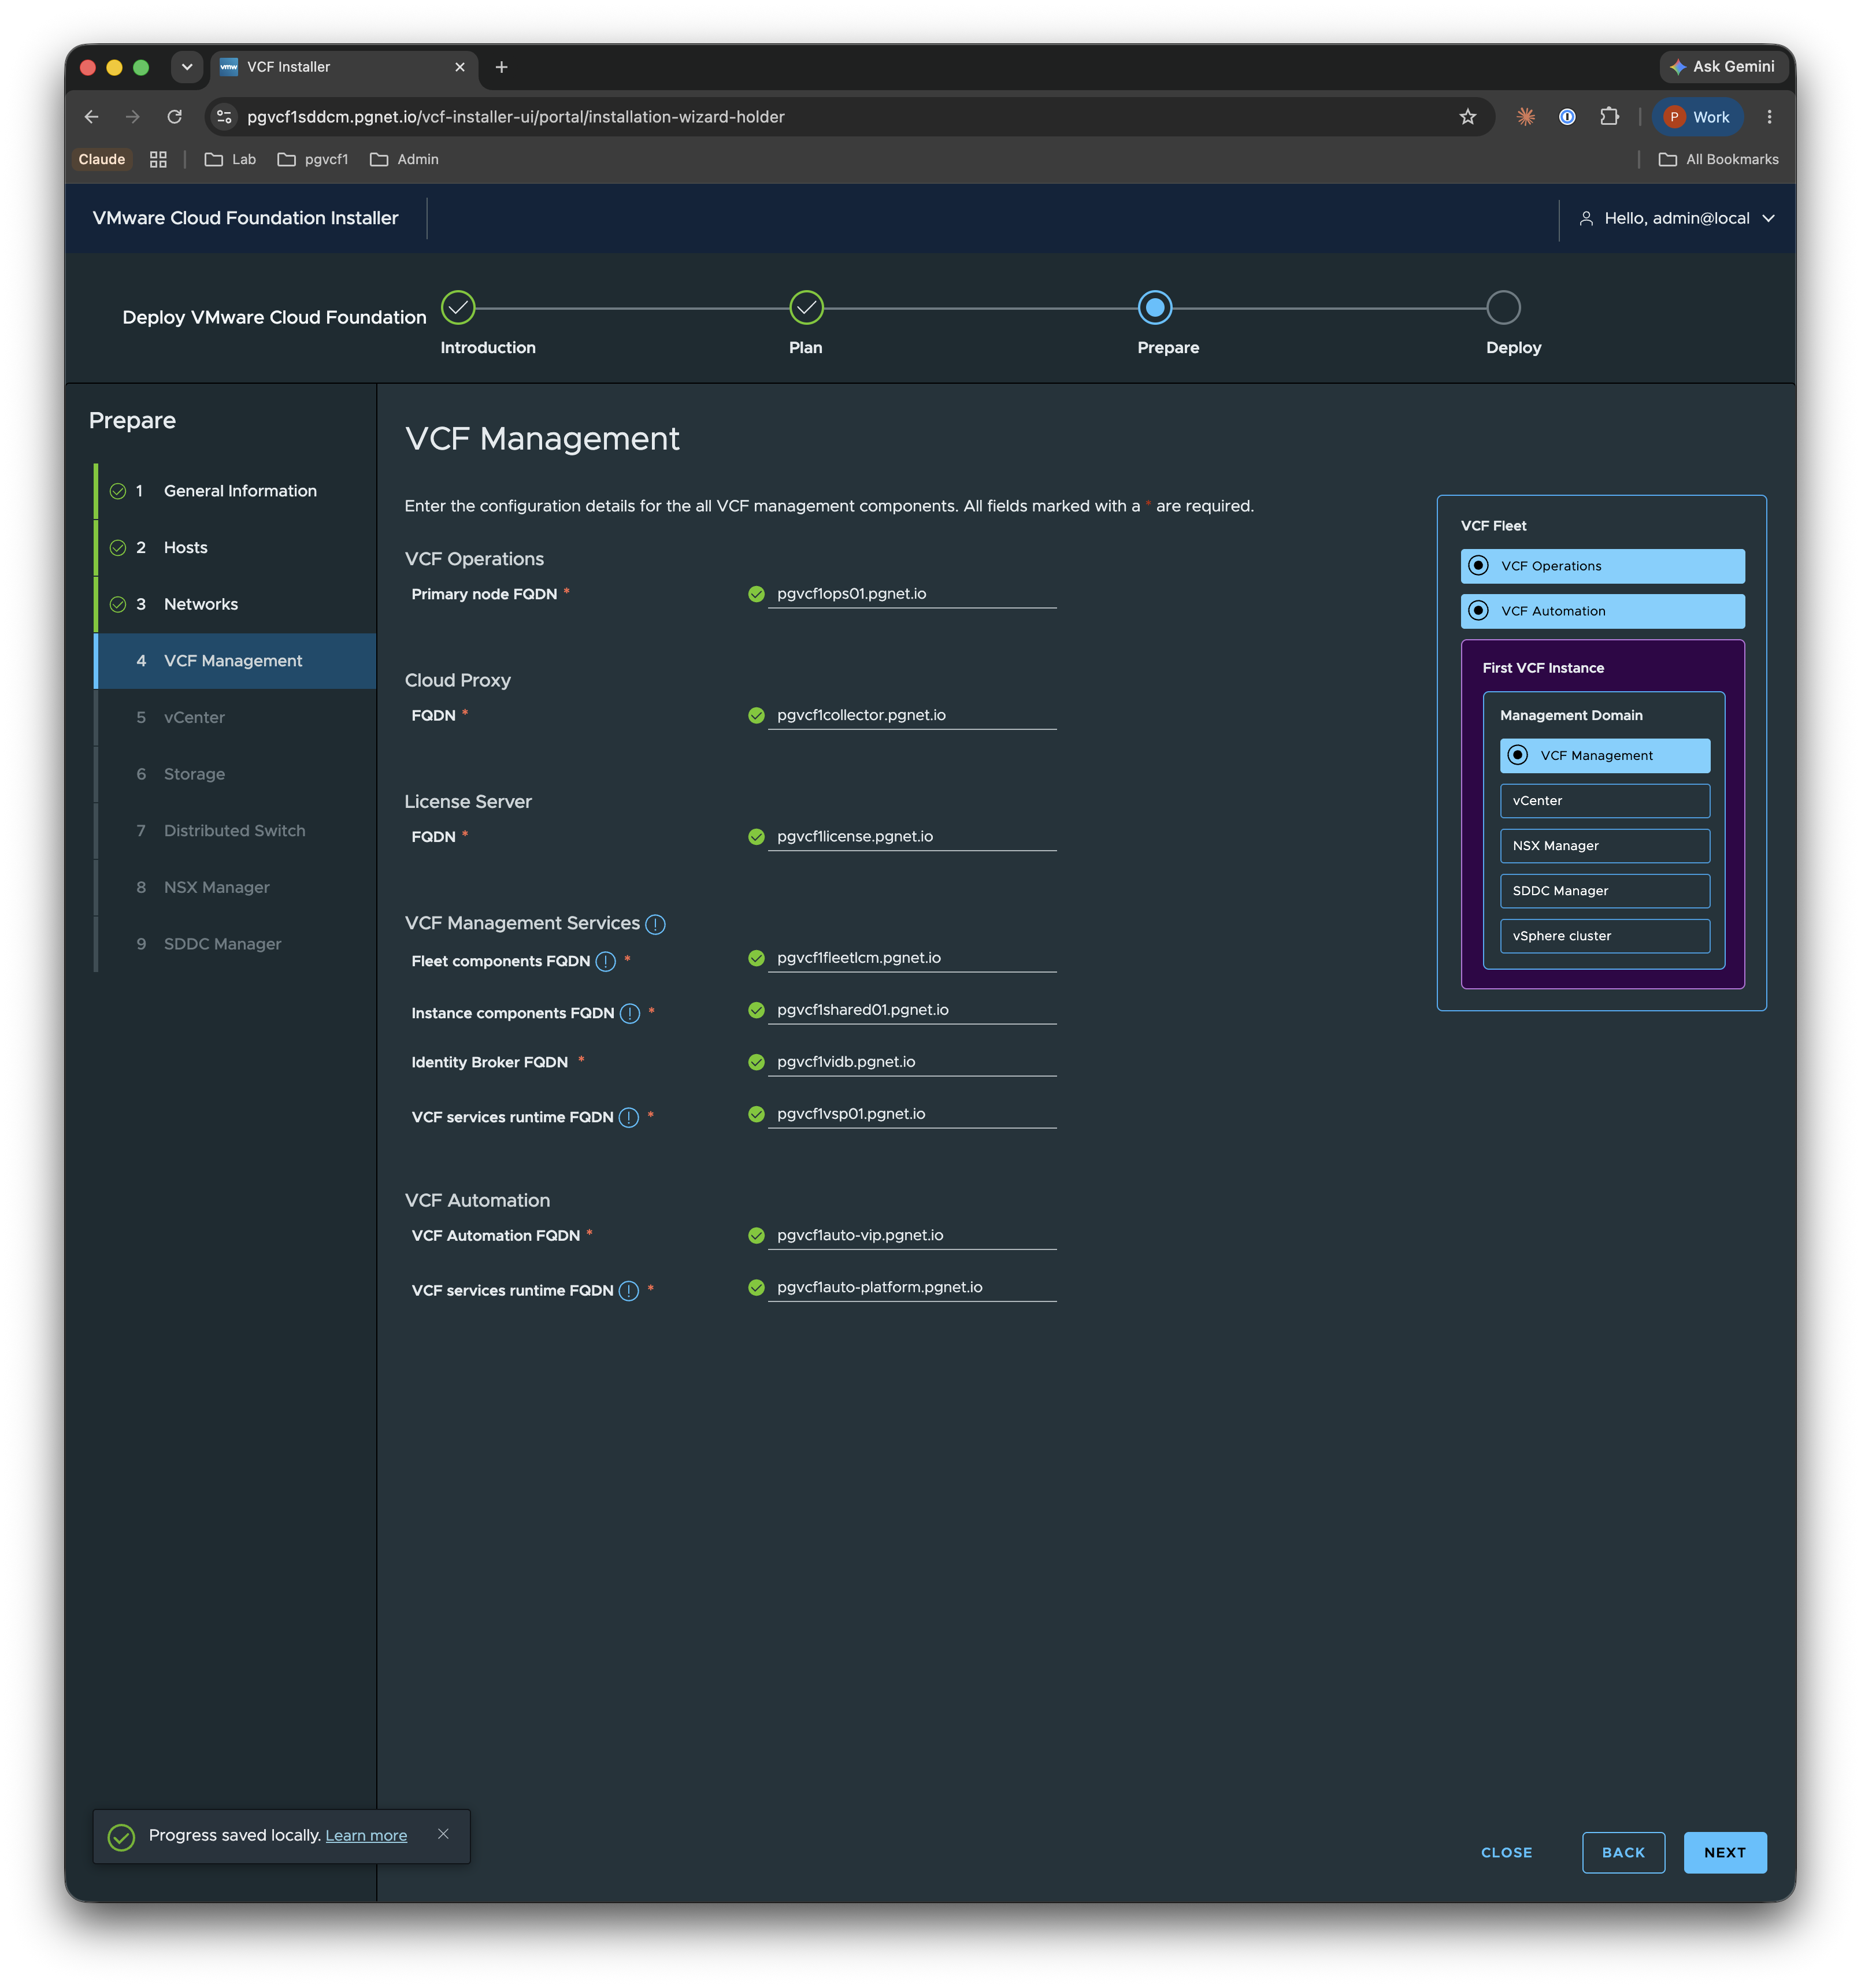Select the VCF Operations radio in VCF Fleet
Screen dimensions: 1861x1988
coord(1478,566)
